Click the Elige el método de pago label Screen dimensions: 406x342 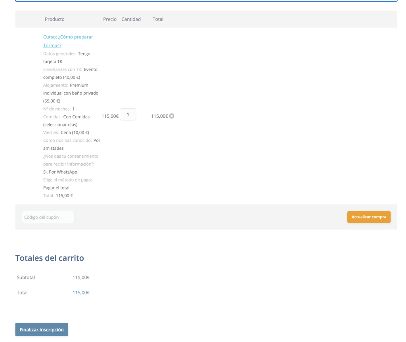coord(67,180)
